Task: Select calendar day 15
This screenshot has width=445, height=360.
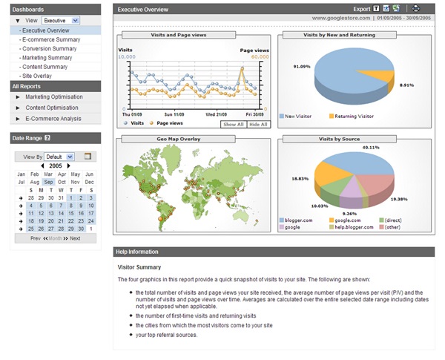Action: [71, 213]
